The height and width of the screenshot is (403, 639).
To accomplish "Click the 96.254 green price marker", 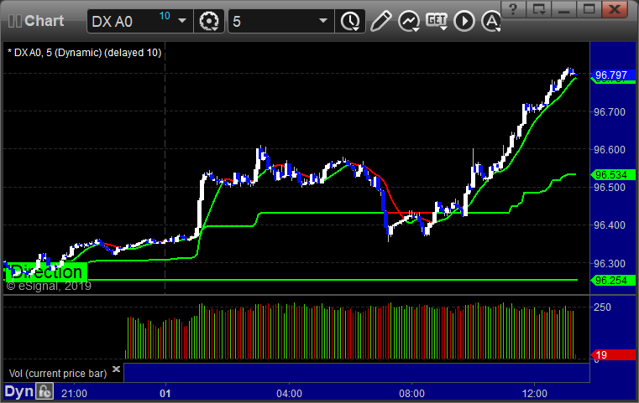I will 613,280.
